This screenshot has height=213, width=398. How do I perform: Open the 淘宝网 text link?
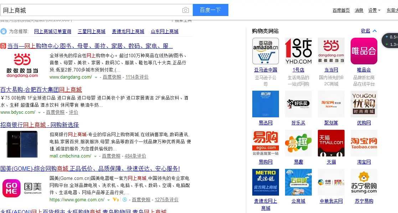(x=364, y=162)
